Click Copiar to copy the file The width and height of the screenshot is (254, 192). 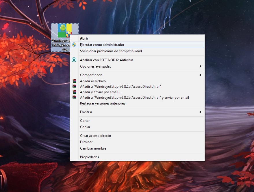click(x=85, y=127)
